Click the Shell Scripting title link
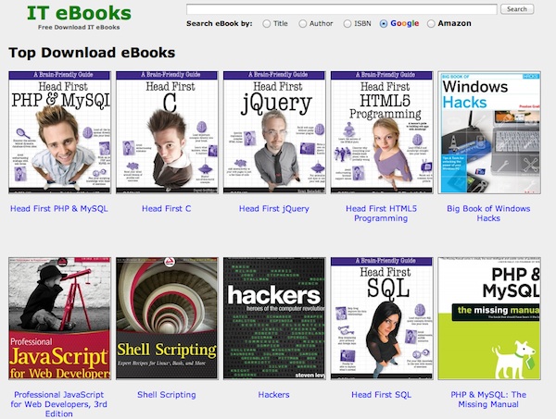Screen dimensions: 556x419 point(167,395)
